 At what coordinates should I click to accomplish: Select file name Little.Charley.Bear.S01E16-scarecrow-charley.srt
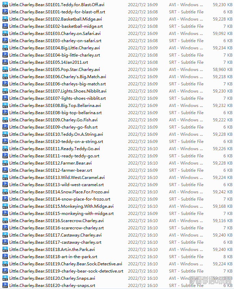tap(56, 228)
